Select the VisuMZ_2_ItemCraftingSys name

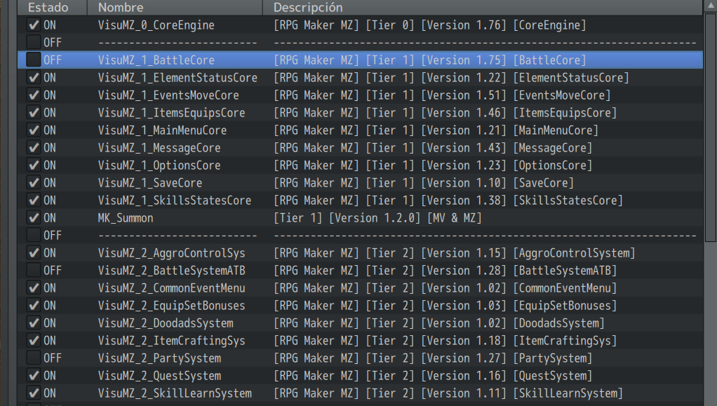[x=171, y=341]
